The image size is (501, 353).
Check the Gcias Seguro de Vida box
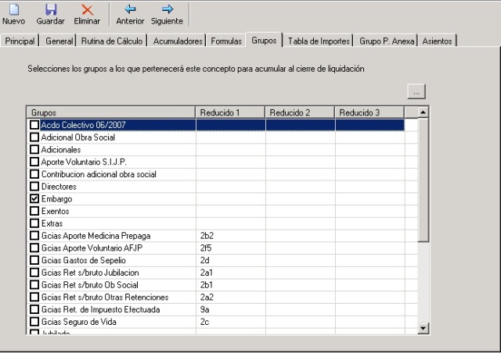(34, 321)
